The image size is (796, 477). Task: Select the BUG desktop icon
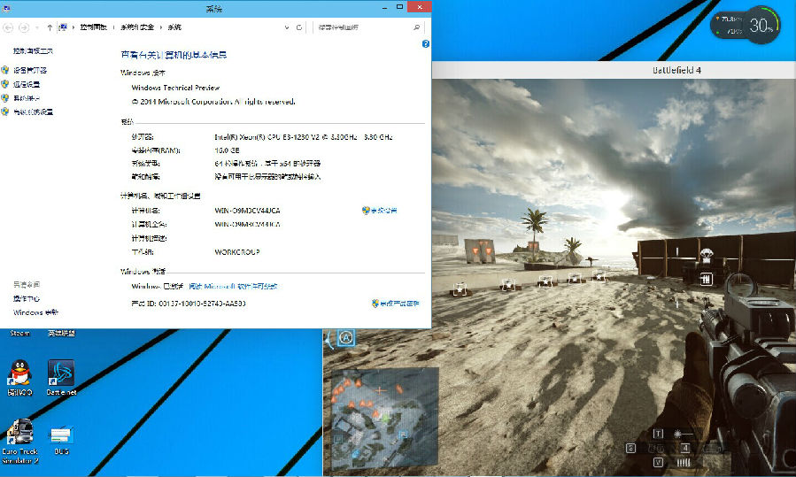(61, 440)
